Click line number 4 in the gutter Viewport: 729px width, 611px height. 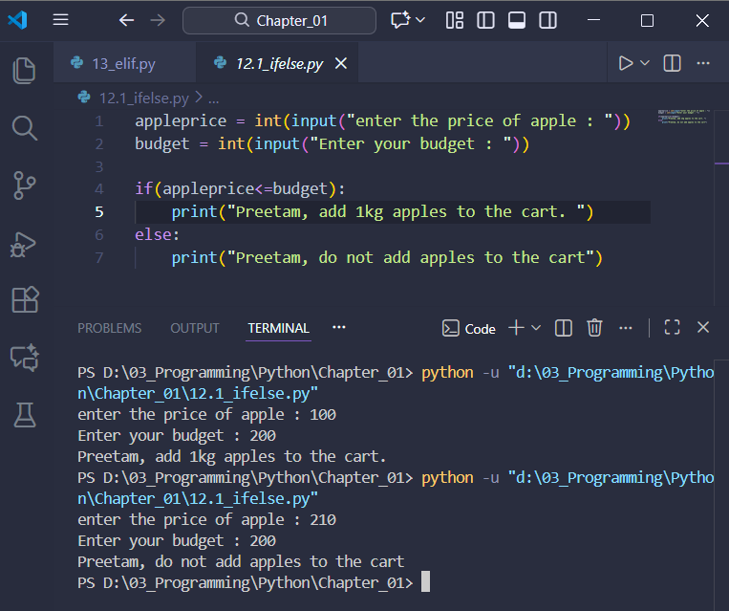click(99, 189)
